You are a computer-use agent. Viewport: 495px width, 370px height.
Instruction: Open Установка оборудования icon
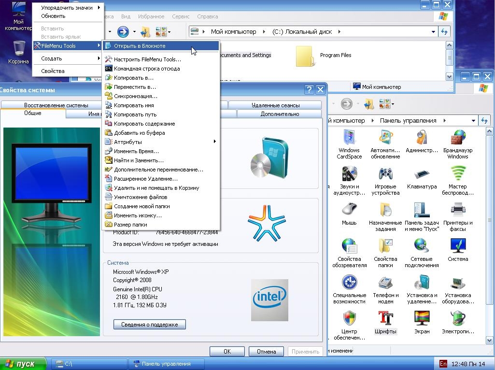[458, 289]
